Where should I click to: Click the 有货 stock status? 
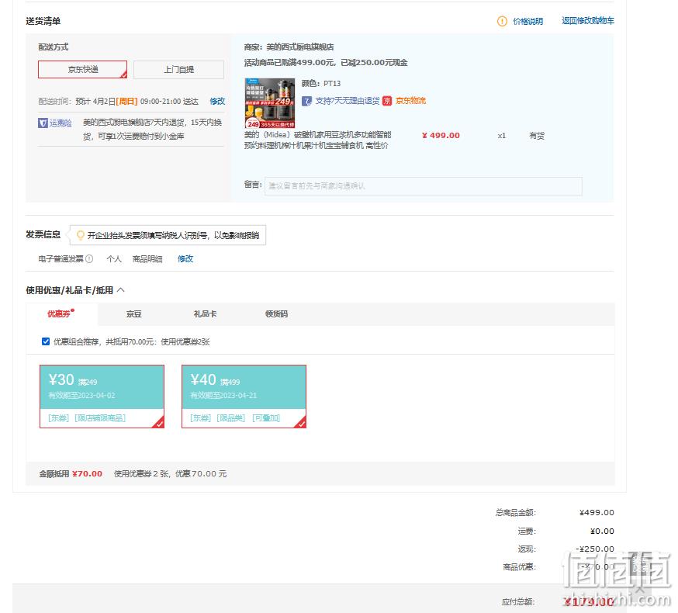point(537,136)
